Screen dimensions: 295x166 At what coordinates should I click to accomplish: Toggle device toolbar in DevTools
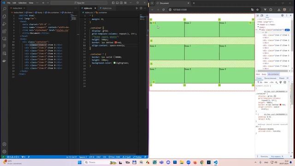(262, 15)
